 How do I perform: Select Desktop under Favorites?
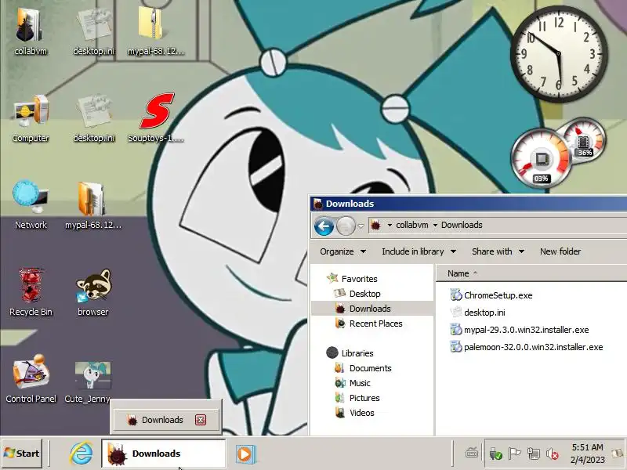pos(364,294)
